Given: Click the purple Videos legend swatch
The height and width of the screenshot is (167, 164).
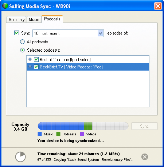Looking at the screenshot, I should tap(82, 134).
